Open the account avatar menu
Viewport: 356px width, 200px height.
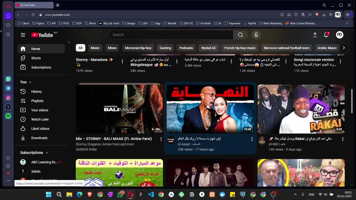340,35
